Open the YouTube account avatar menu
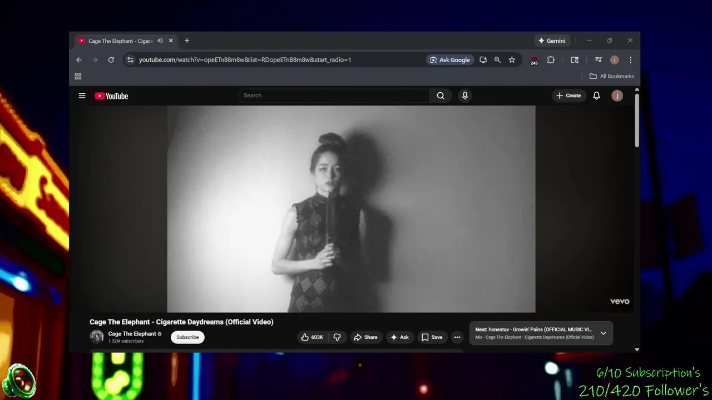Viewport: 712px width, 400px height. (617, 96)
